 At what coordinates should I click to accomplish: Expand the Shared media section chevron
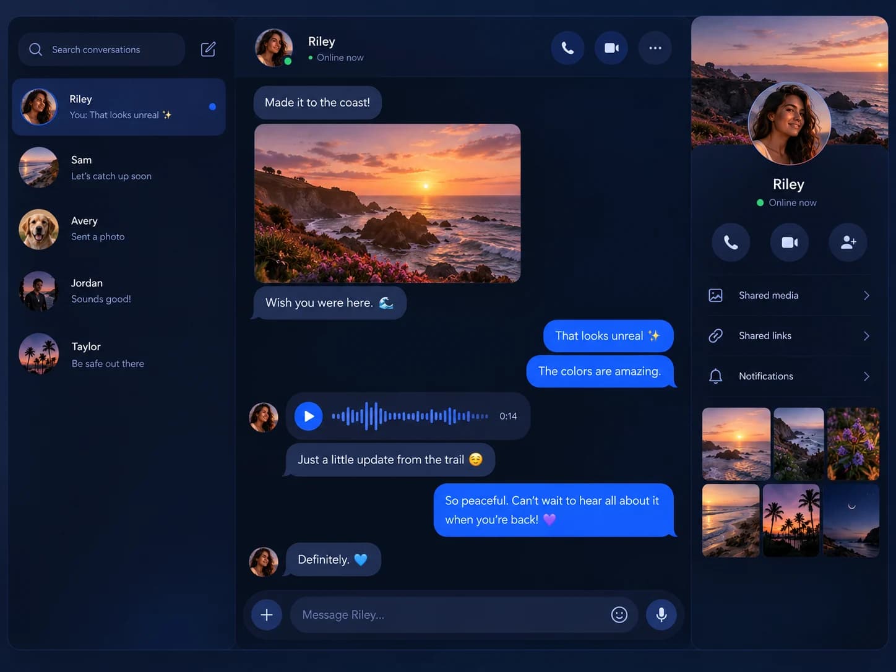[x=866, y=295]
